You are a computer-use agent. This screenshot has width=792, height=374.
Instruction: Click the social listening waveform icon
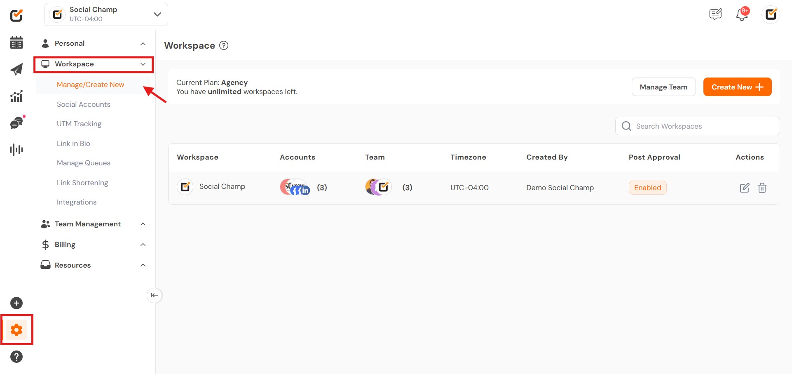16,149
